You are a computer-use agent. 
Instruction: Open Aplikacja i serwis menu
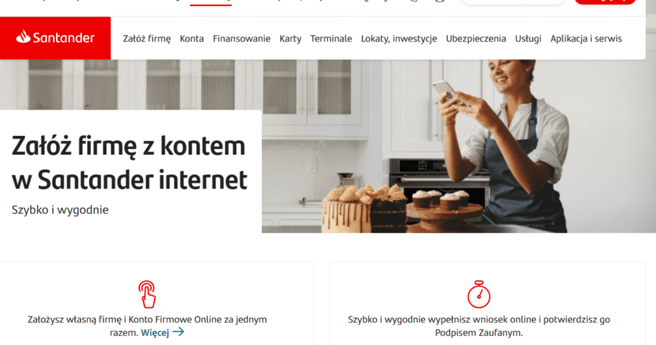tap(586, 39)
